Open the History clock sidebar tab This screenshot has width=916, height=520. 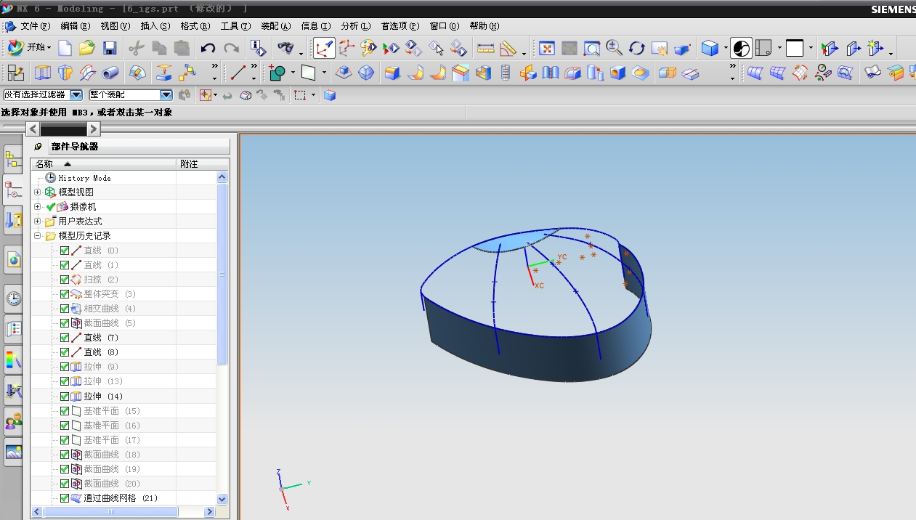[x=13, y=298]
